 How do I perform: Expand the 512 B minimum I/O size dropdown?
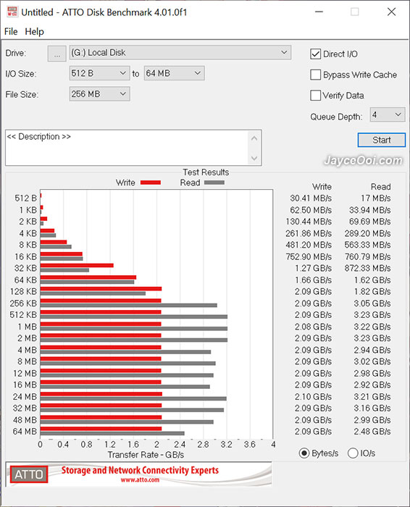99,73
